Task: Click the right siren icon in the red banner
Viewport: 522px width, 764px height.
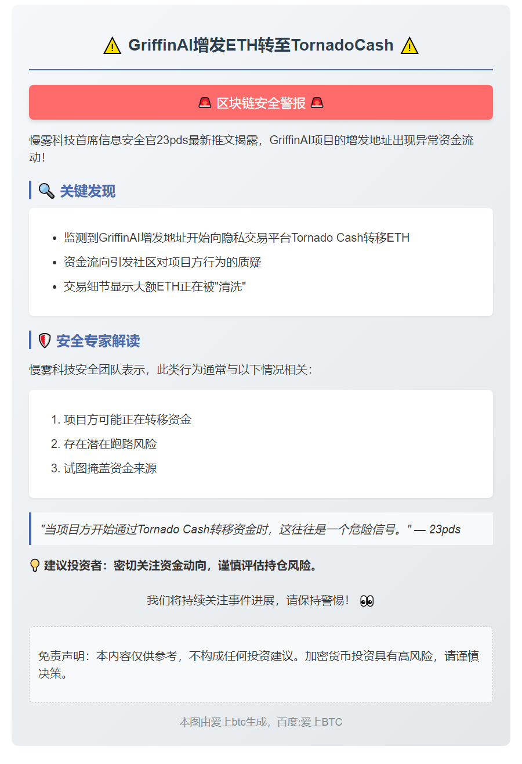Action: tap(317, 103)
